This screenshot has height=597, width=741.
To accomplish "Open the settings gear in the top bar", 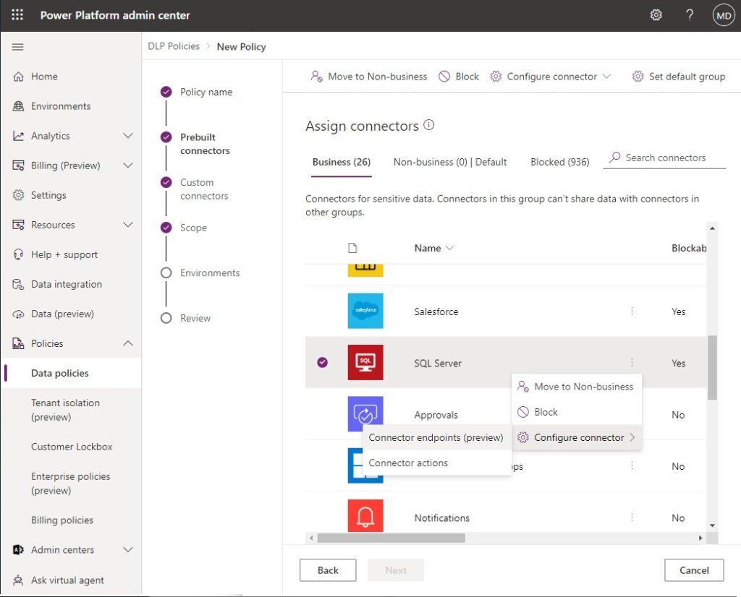I will pyautogui.click(x=656, y=14).
